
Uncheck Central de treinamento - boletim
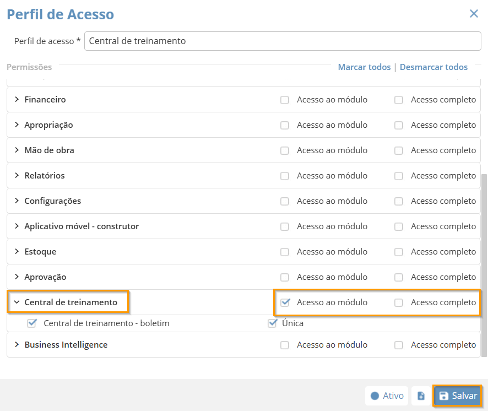point(31,323)
